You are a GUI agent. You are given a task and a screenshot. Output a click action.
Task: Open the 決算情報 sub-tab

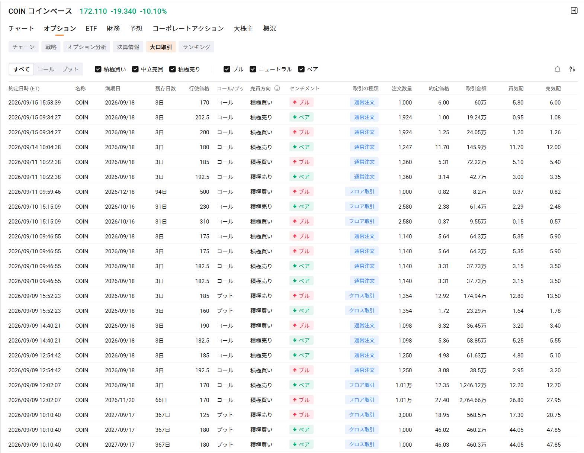(x=128, y=47)
